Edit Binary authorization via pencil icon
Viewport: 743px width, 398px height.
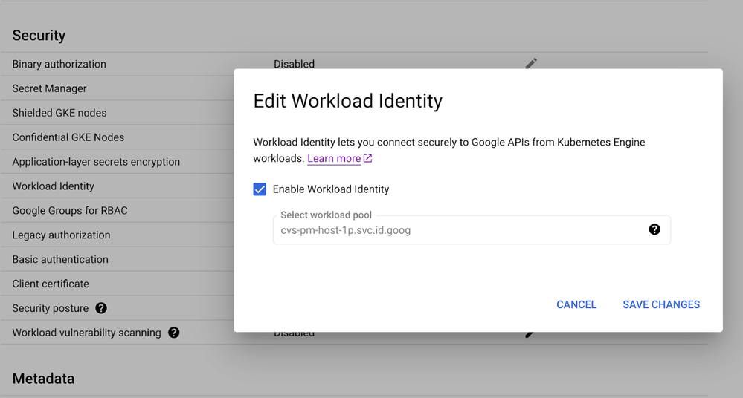pos(531,64)
